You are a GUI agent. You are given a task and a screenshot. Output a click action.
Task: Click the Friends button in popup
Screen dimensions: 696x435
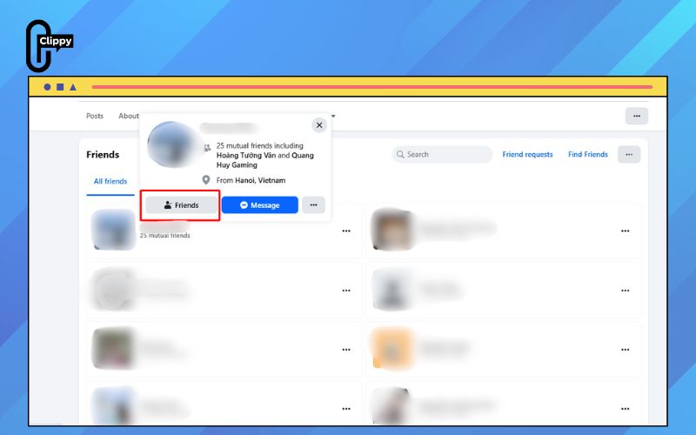(x=182, y=205)
